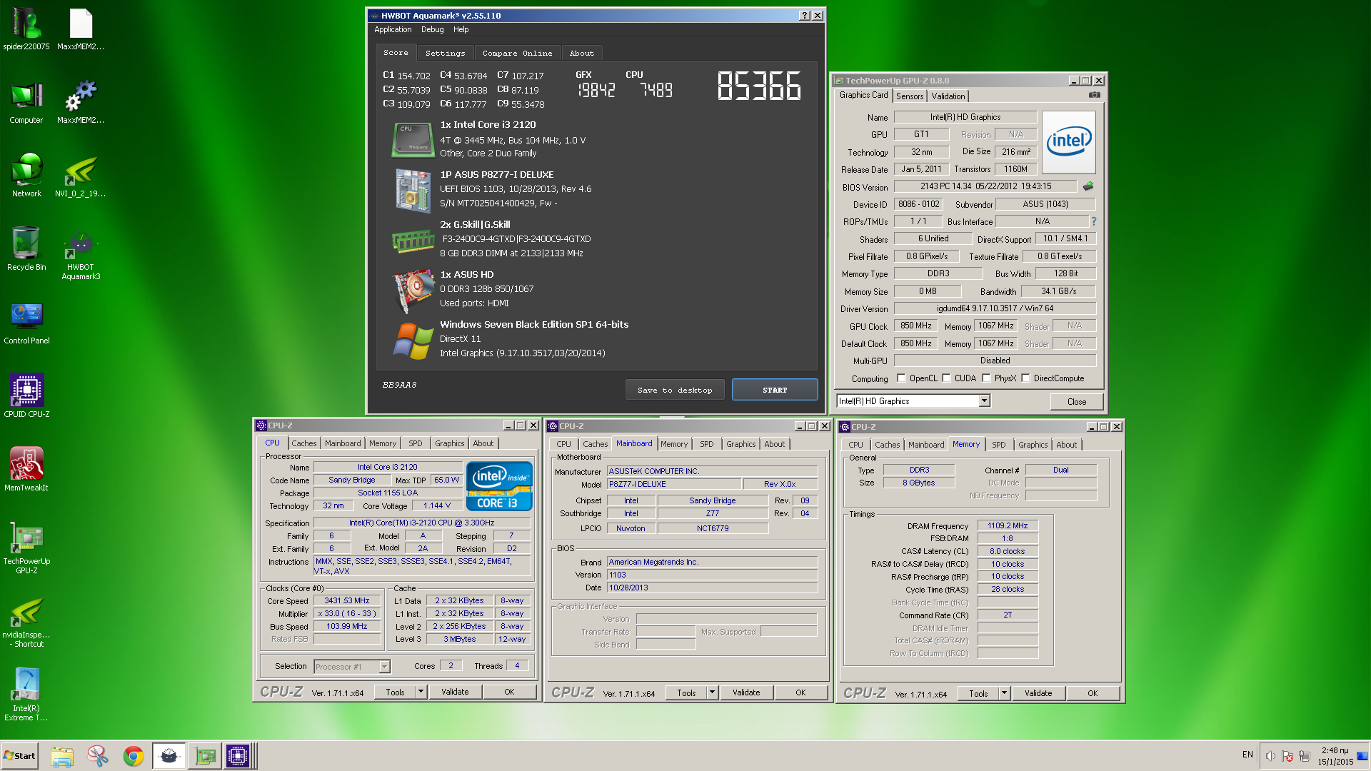Open the NVI_0_2_19 Nvidia shortcut
The width and height of the screenshot is (1371, 771).
(81, 176)
